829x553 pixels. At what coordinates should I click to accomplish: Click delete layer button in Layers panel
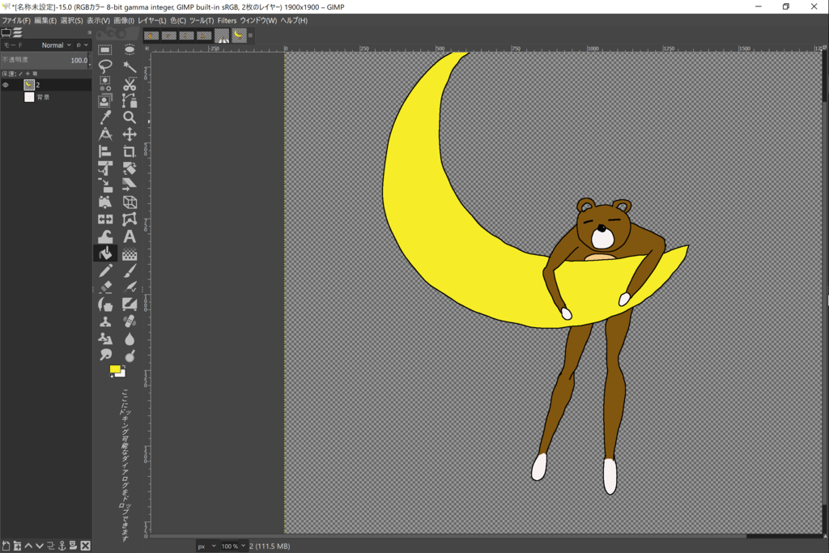(x=85, y=546)
